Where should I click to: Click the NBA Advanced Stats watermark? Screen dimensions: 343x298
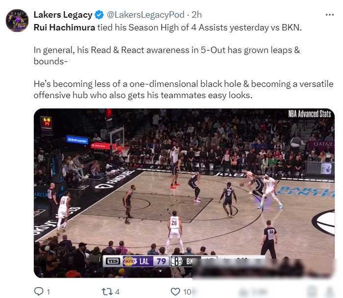pyautogui.click(x=309, y=114)
